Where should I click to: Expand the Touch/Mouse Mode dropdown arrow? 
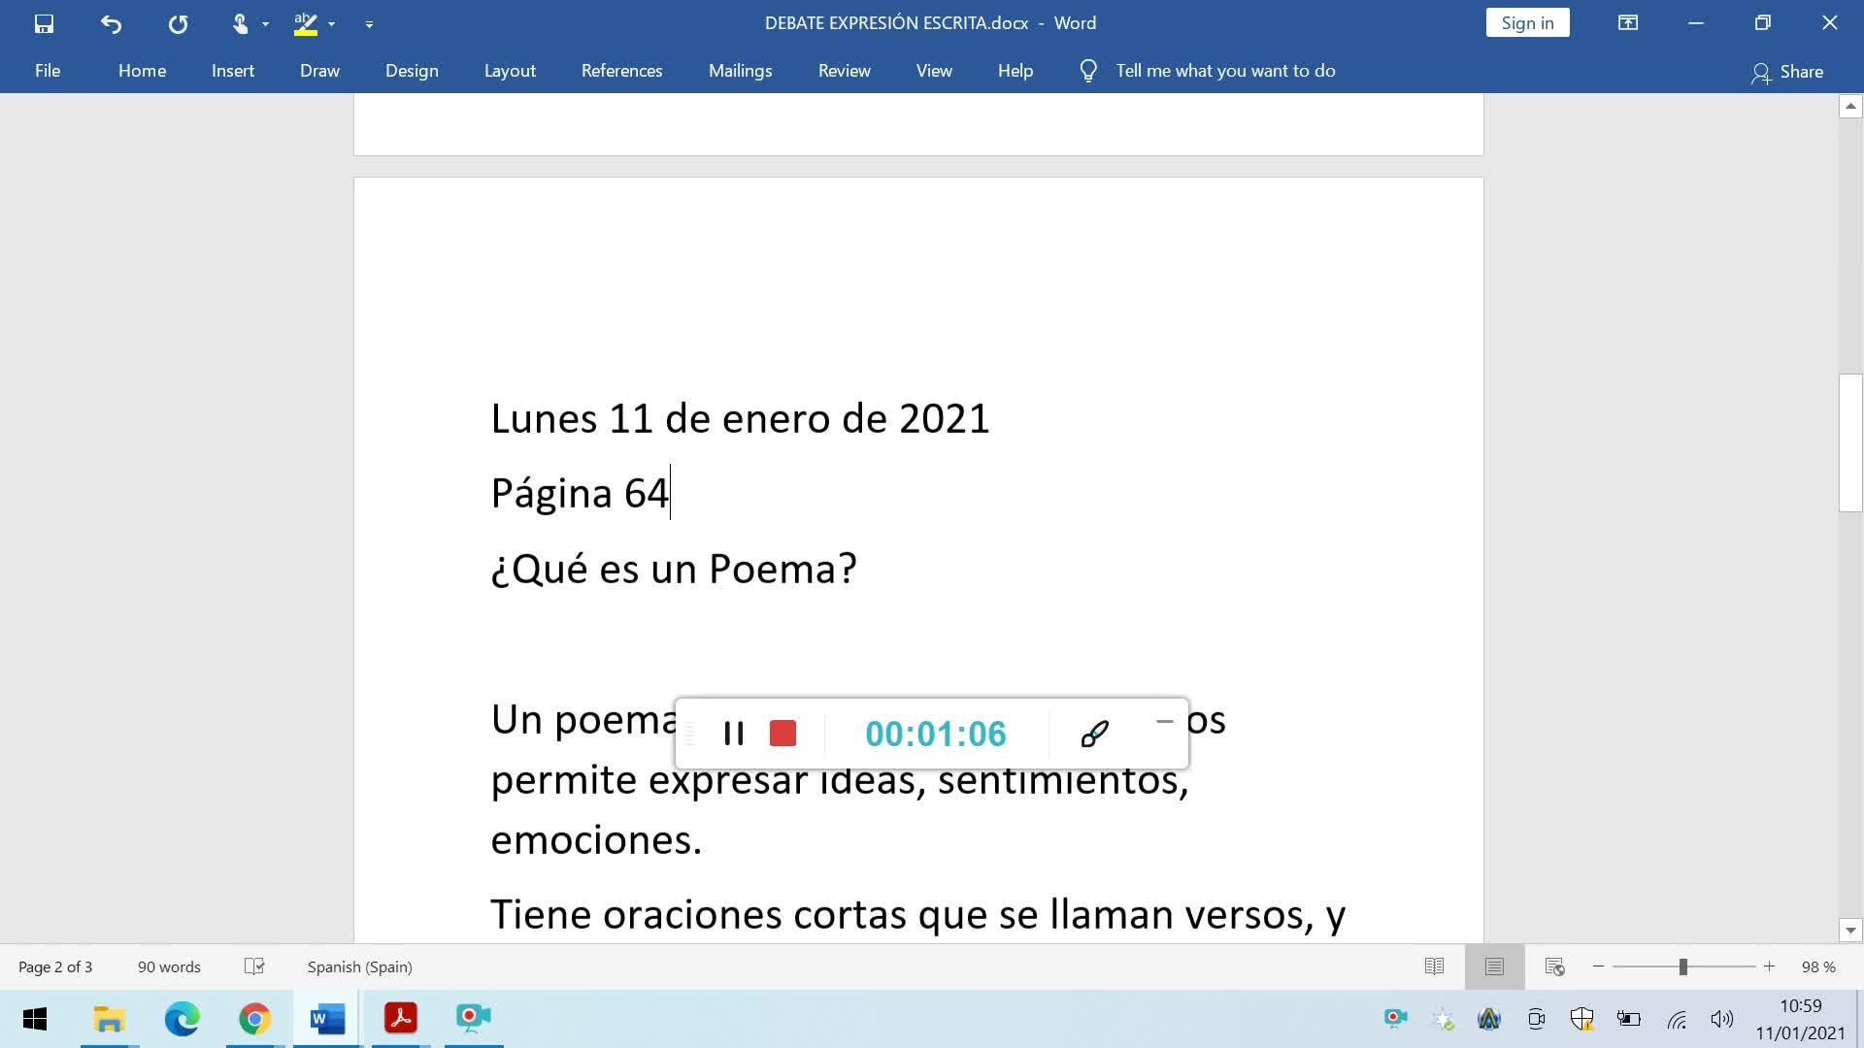click(265, 24)
